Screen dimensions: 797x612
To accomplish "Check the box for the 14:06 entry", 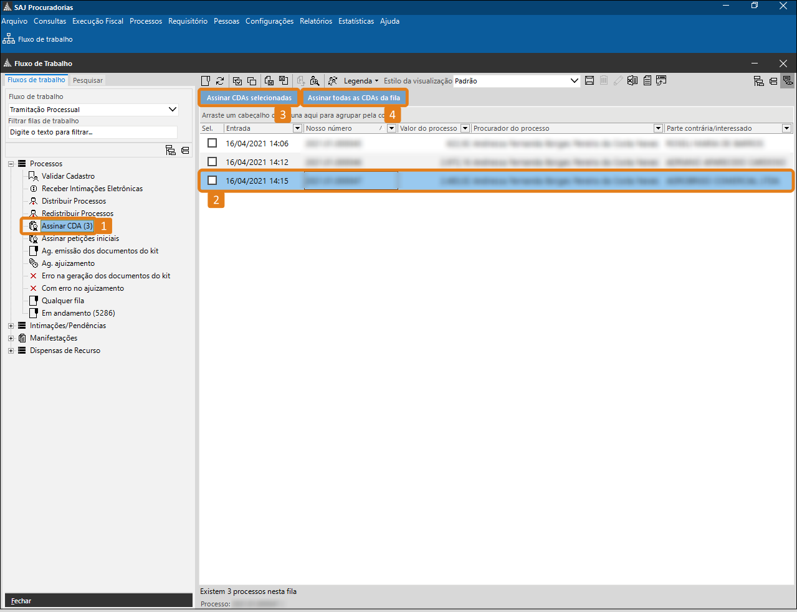I will 212,143.
